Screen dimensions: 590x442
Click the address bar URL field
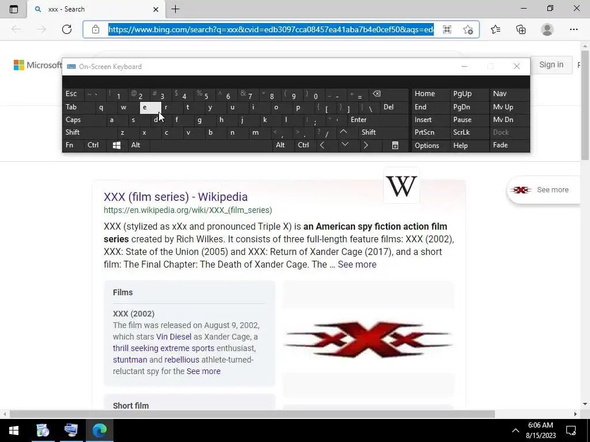point(271,29)
